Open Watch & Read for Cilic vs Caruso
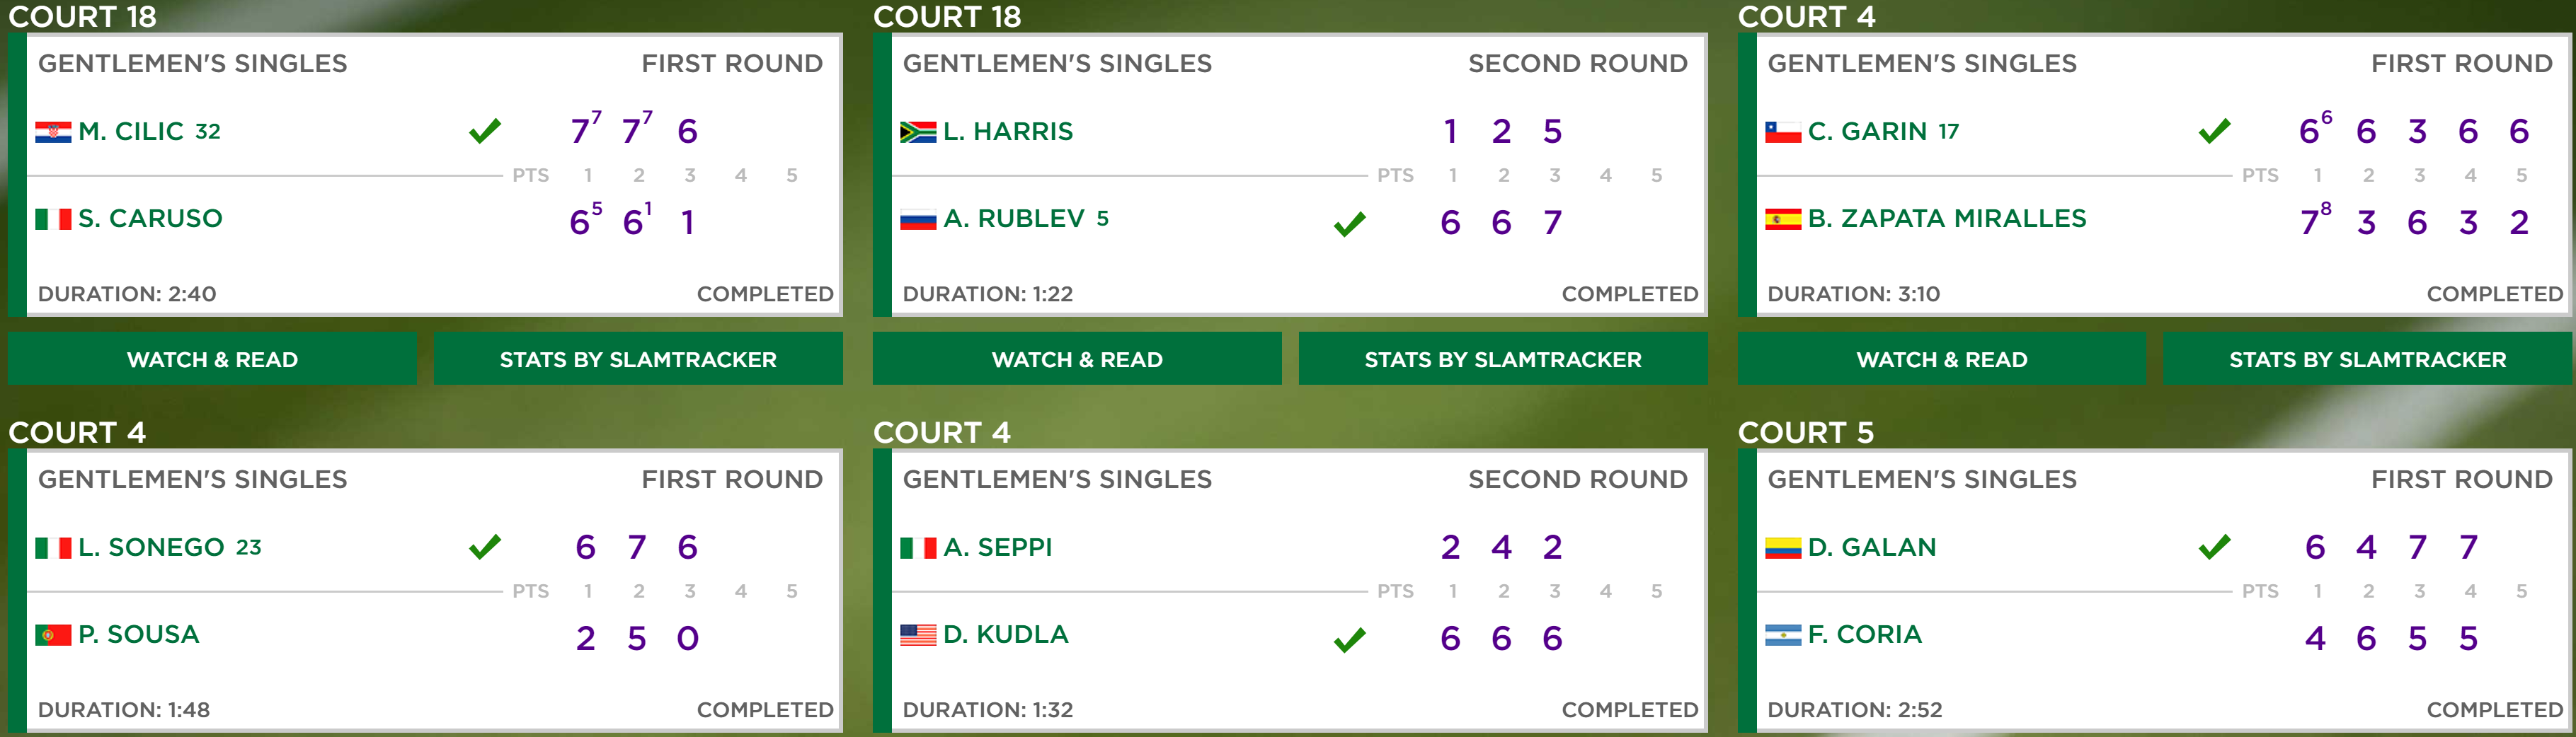This screenshot has height=737, width=2576. pyautogui.click(x=212, y=359)
